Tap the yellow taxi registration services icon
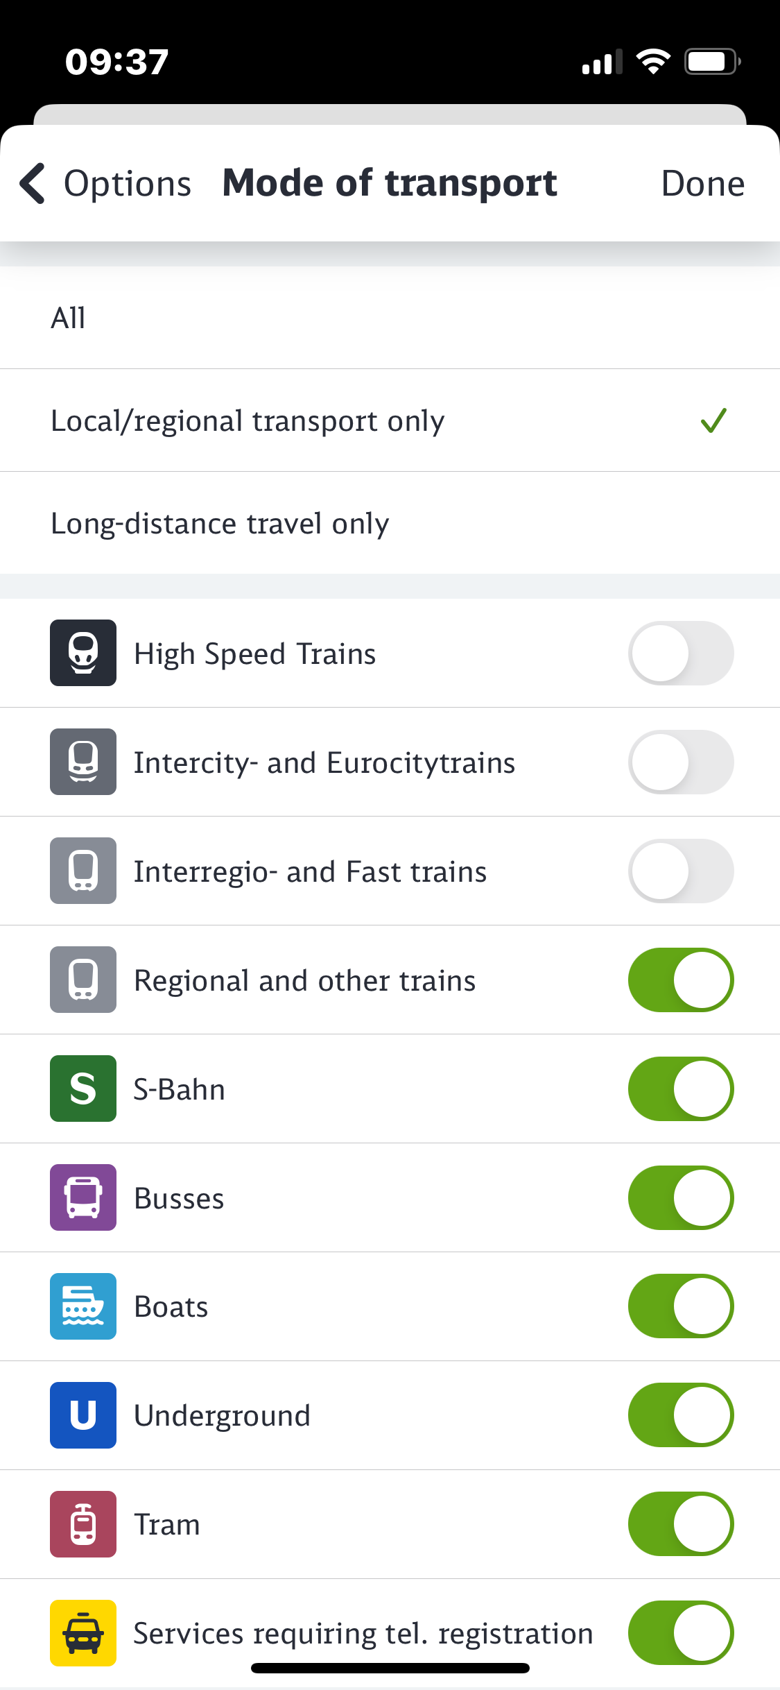 point(83,1633)
